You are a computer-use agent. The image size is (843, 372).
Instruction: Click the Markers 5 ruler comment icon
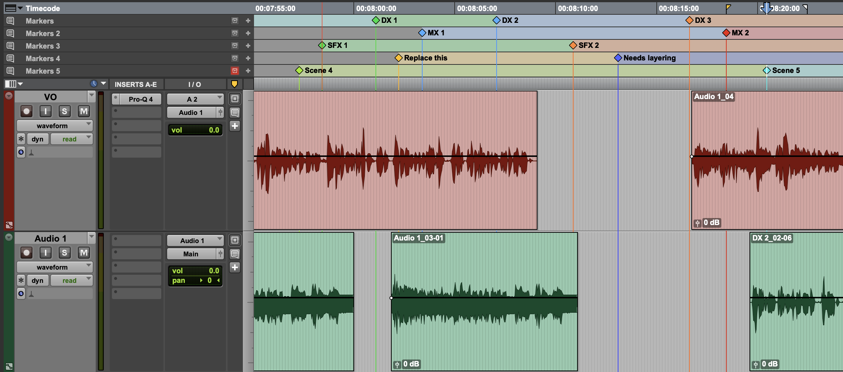[10, 71]
